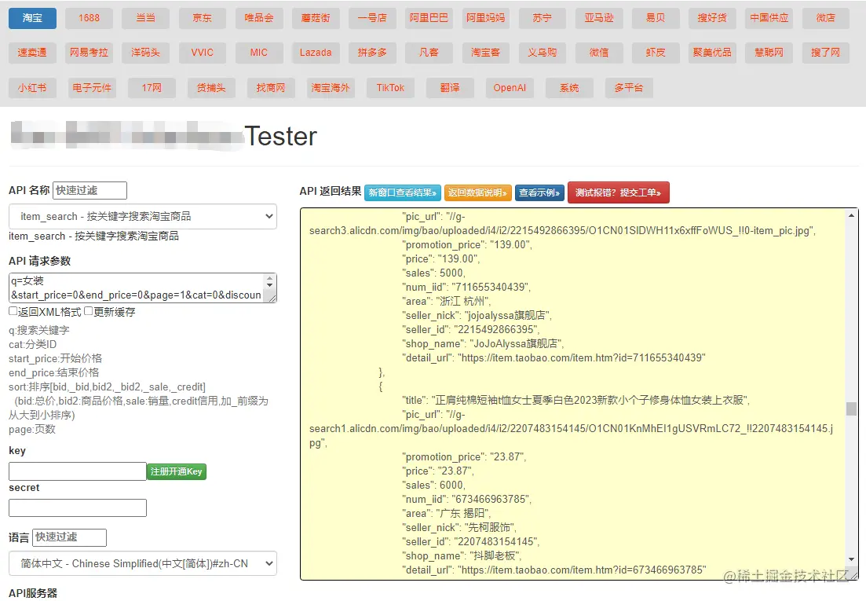This screenshot has height=601, width=866.
Task: Select the 微信 platform tab
Action: click(x=599, y=53)
